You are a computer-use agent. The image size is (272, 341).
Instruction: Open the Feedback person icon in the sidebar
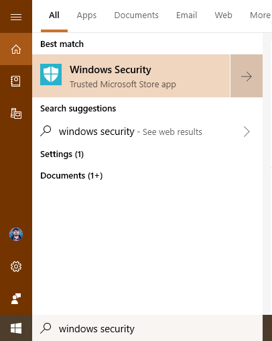(16, 299)
